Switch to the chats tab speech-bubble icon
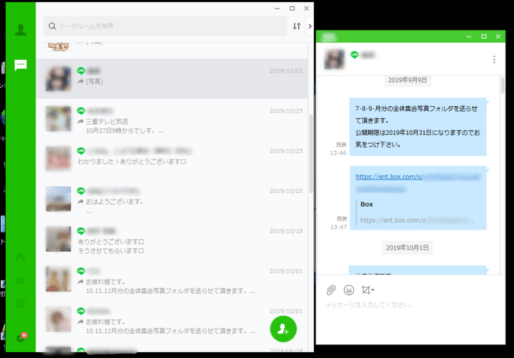The width and height of the screenshot is (514, 358). point(20,64)
